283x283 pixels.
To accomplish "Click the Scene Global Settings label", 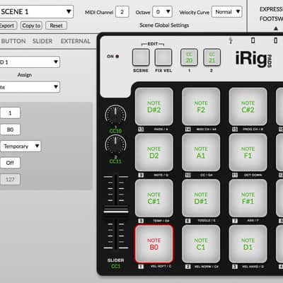I will pos(164,25).
